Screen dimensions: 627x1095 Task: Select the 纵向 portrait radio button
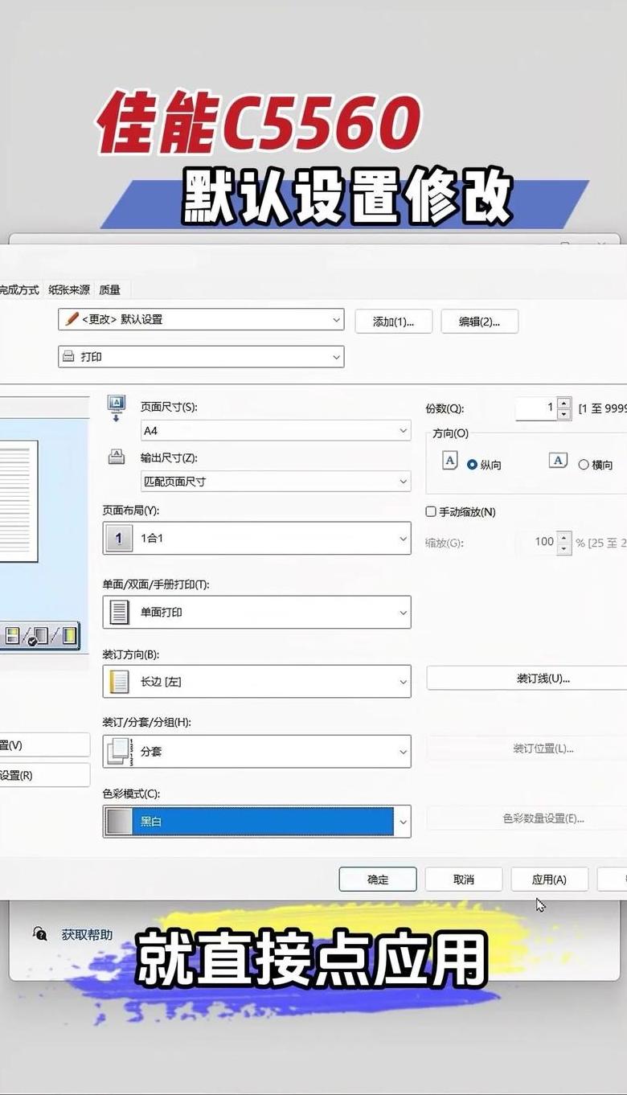tap(472, 465)
